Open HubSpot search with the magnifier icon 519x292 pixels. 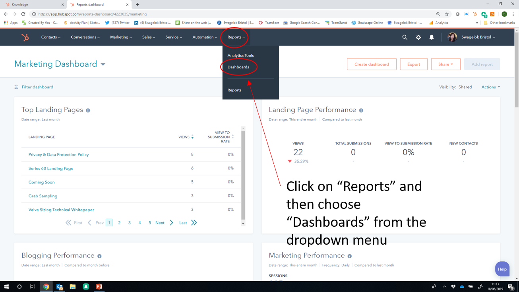pyautogui.click(x=405, y=37)
